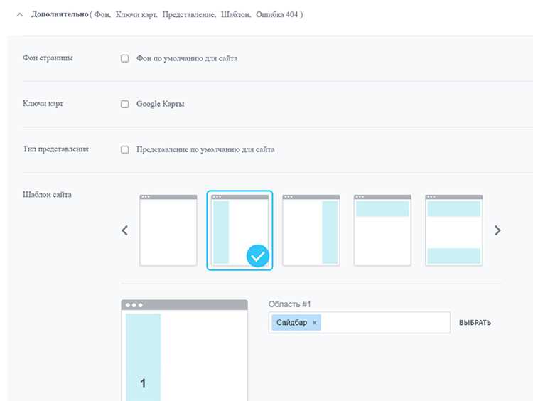Click the Тип представления label
Image resolution: width=533 pixels, height=401 pixels.
click(55, 149)
